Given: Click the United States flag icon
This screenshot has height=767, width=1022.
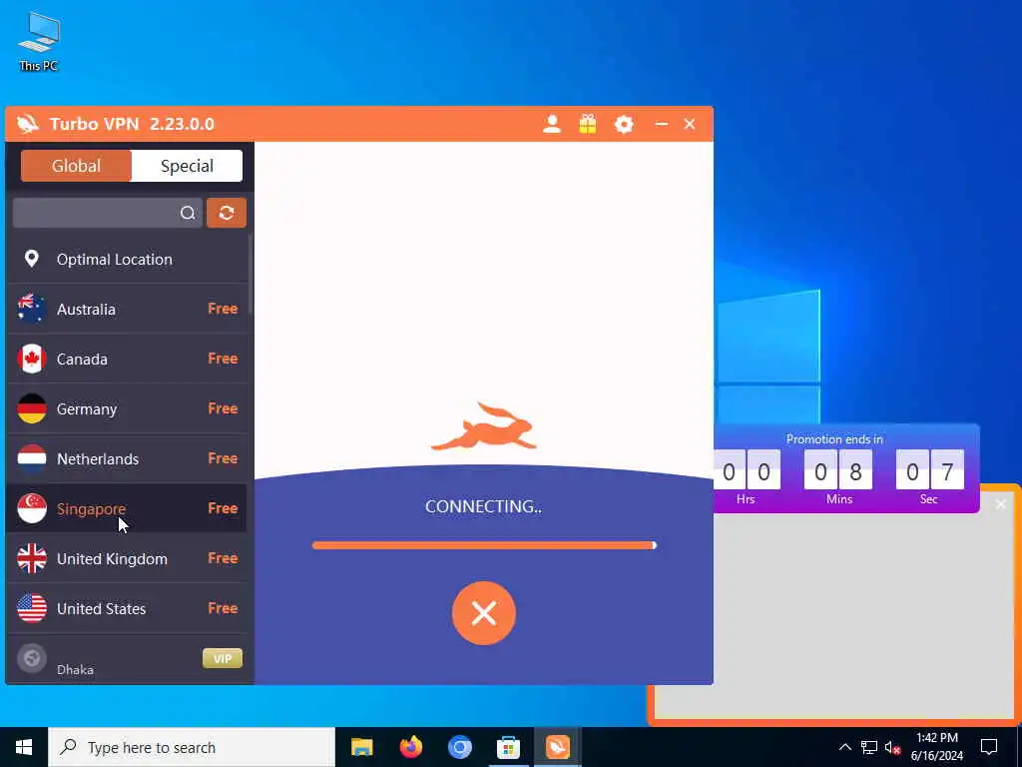Looking at the screenshot, I should [31, 608].
